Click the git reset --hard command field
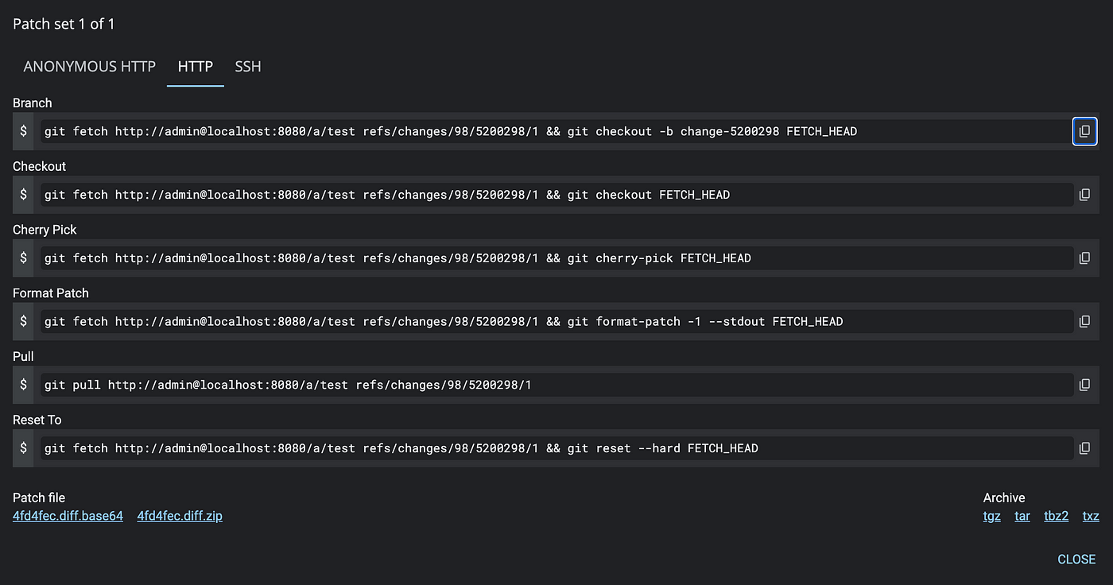Viewport: 1113px width, 585px height. (x=556, y=448)
